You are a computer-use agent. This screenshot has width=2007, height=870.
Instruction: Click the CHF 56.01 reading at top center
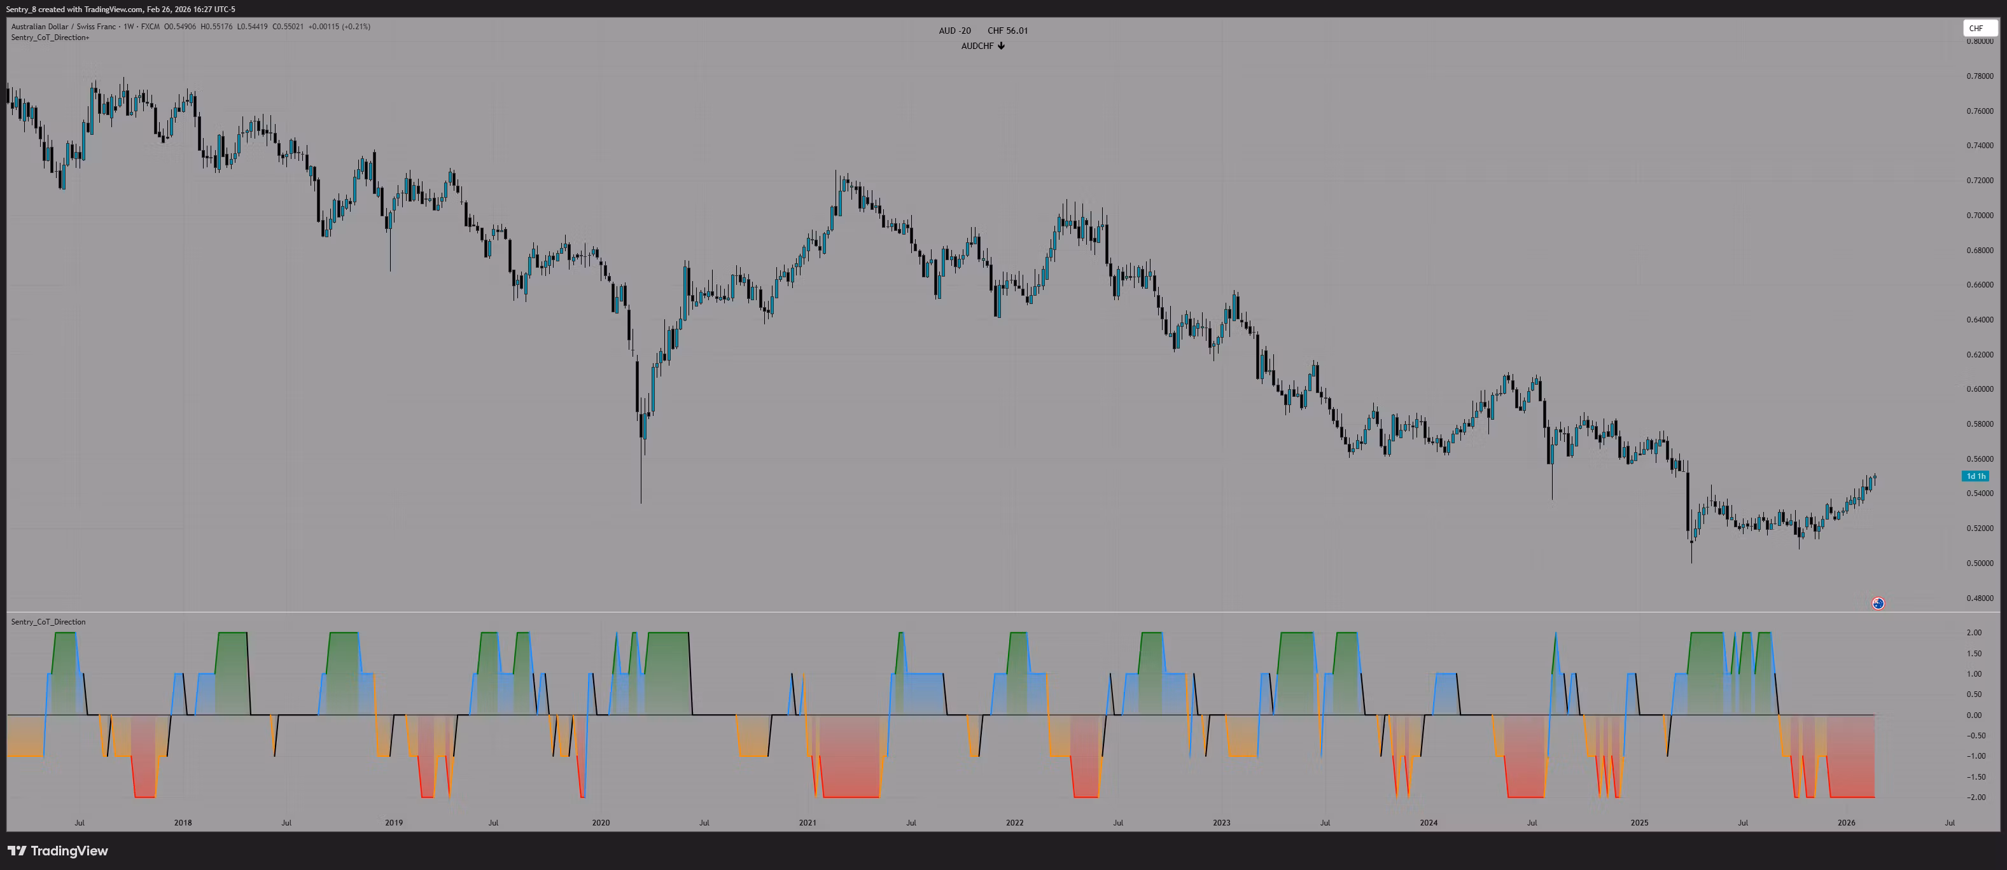click(x=1007, y=31)
